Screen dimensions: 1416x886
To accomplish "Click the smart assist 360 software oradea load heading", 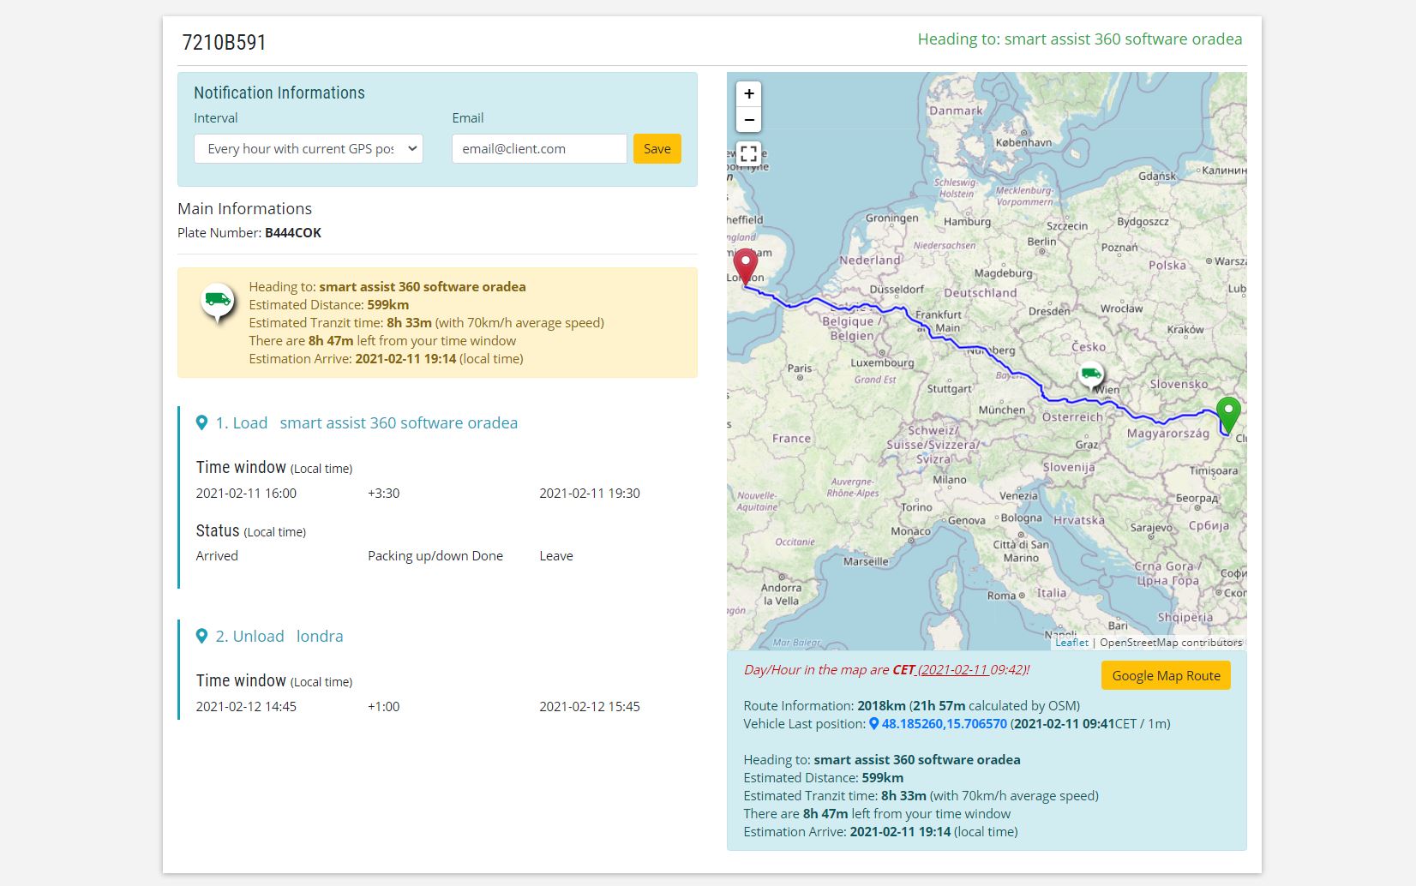I will point(399,422).
